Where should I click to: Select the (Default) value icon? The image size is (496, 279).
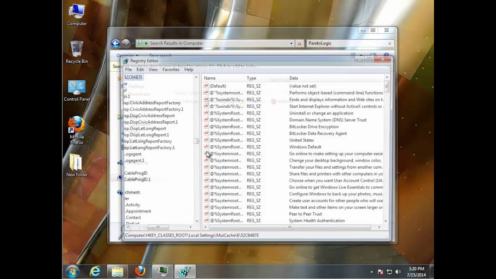pyautogui.click(x=206, y=86)
